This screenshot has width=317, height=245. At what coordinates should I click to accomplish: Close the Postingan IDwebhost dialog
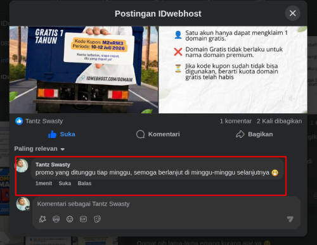pyautogui.click(x=292, y=13)
